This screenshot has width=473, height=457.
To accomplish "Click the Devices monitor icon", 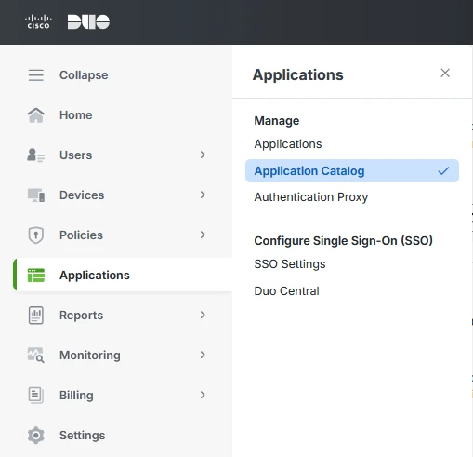I will [x=36, y=195].
